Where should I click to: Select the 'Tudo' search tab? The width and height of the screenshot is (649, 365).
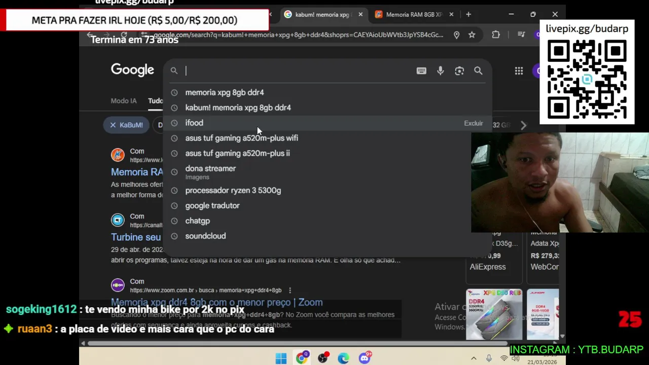pos(155,101)
